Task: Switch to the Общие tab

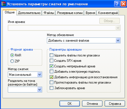Action: point(10,12)
